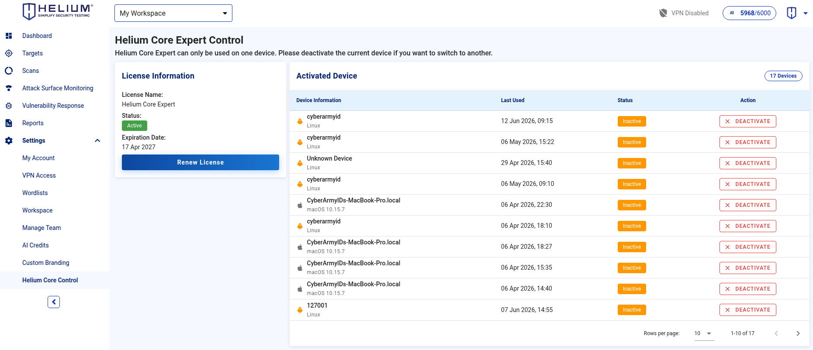Click Inactive badge of 127001 row
This screenshot has width=813, height=350.
[632, 310]
